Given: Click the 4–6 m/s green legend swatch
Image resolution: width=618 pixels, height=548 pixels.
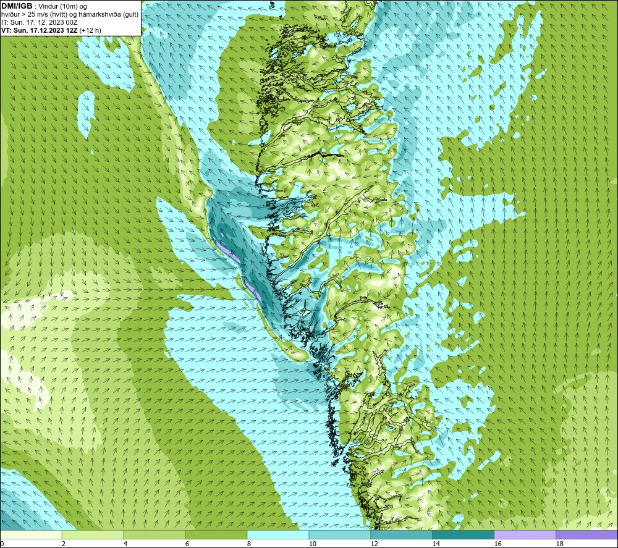Looking at the screenshot, I should tap(154, 534).
